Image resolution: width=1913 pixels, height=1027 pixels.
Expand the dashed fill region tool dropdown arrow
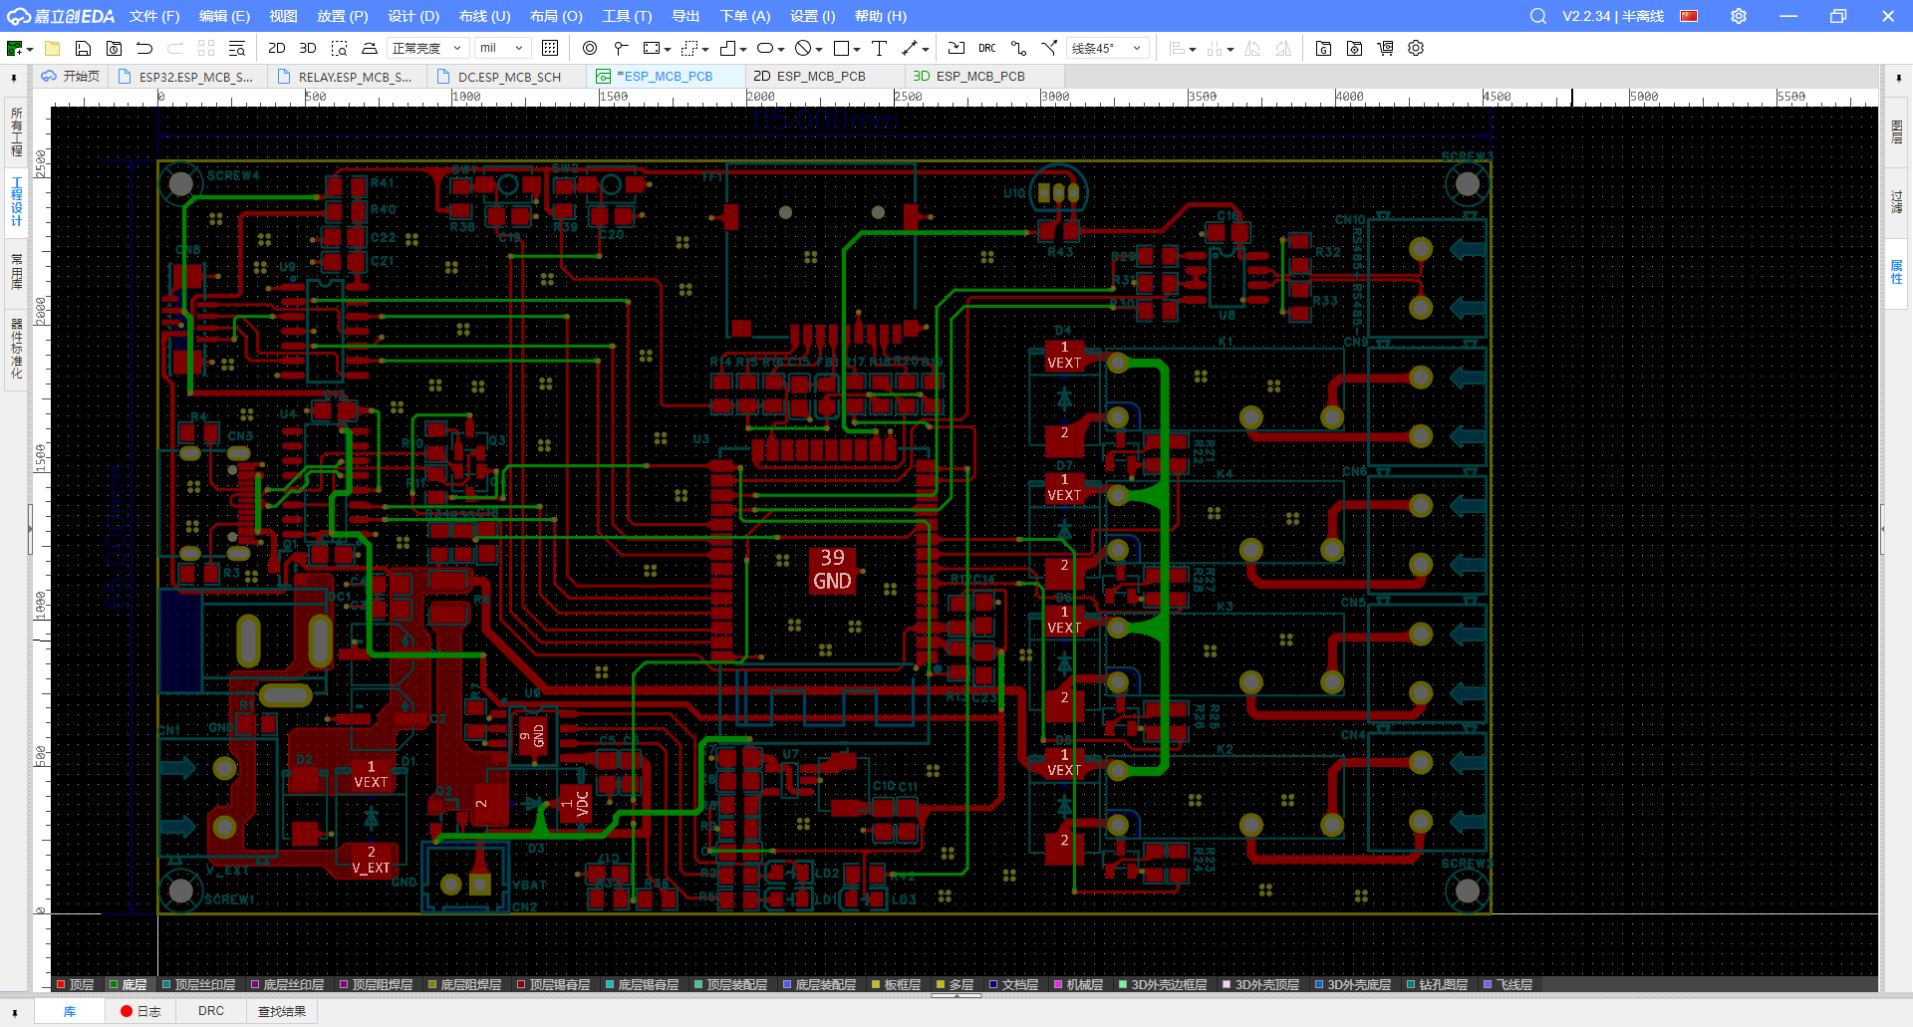[x=705, y=49]
